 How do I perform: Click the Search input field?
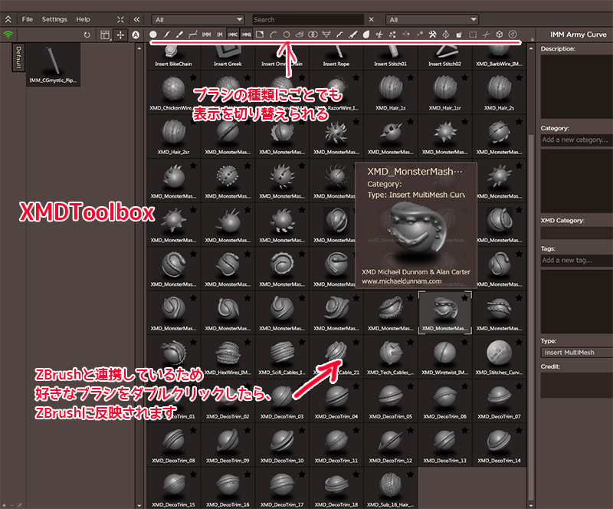tap(307, 19)
